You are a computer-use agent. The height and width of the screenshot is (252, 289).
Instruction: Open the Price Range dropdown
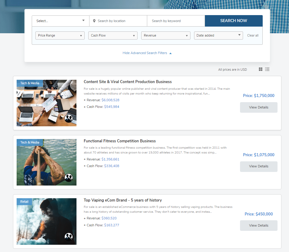point(60,35)
